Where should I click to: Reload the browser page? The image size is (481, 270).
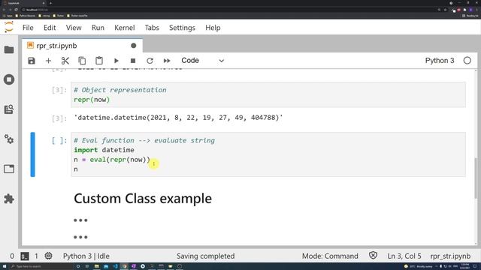point(16,10)
